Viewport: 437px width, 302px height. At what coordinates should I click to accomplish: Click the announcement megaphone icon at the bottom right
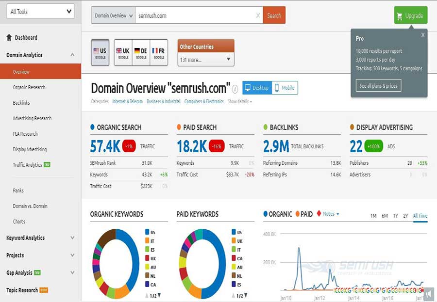click(x=429, y=294)
